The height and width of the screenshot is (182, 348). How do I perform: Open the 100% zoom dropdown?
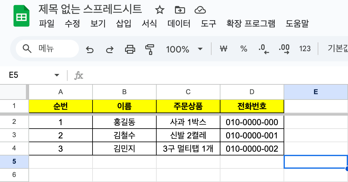tap(184, 49)
